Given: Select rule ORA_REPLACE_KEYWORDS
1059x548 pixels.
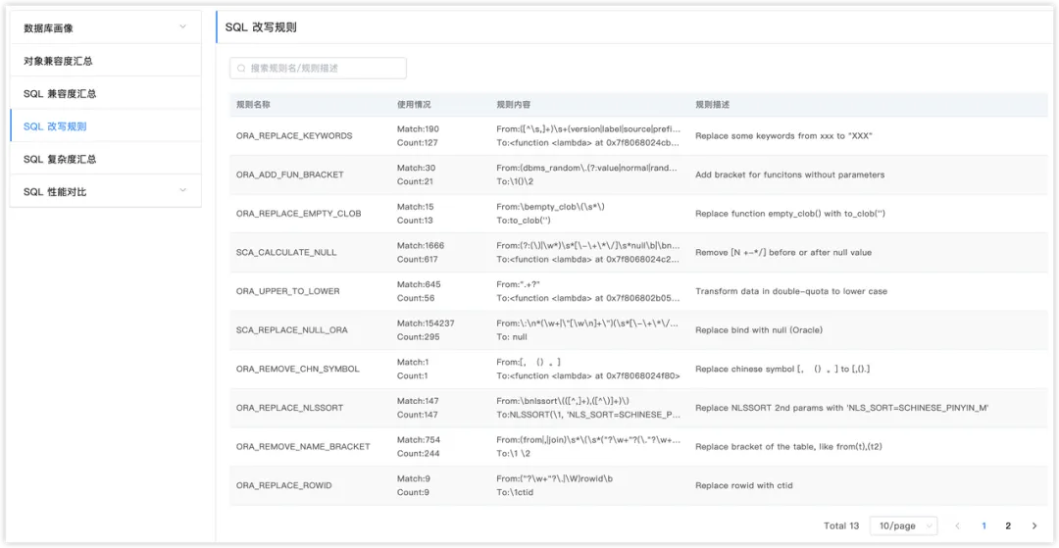Looking at the screenshot, I should tap(294, 135).
